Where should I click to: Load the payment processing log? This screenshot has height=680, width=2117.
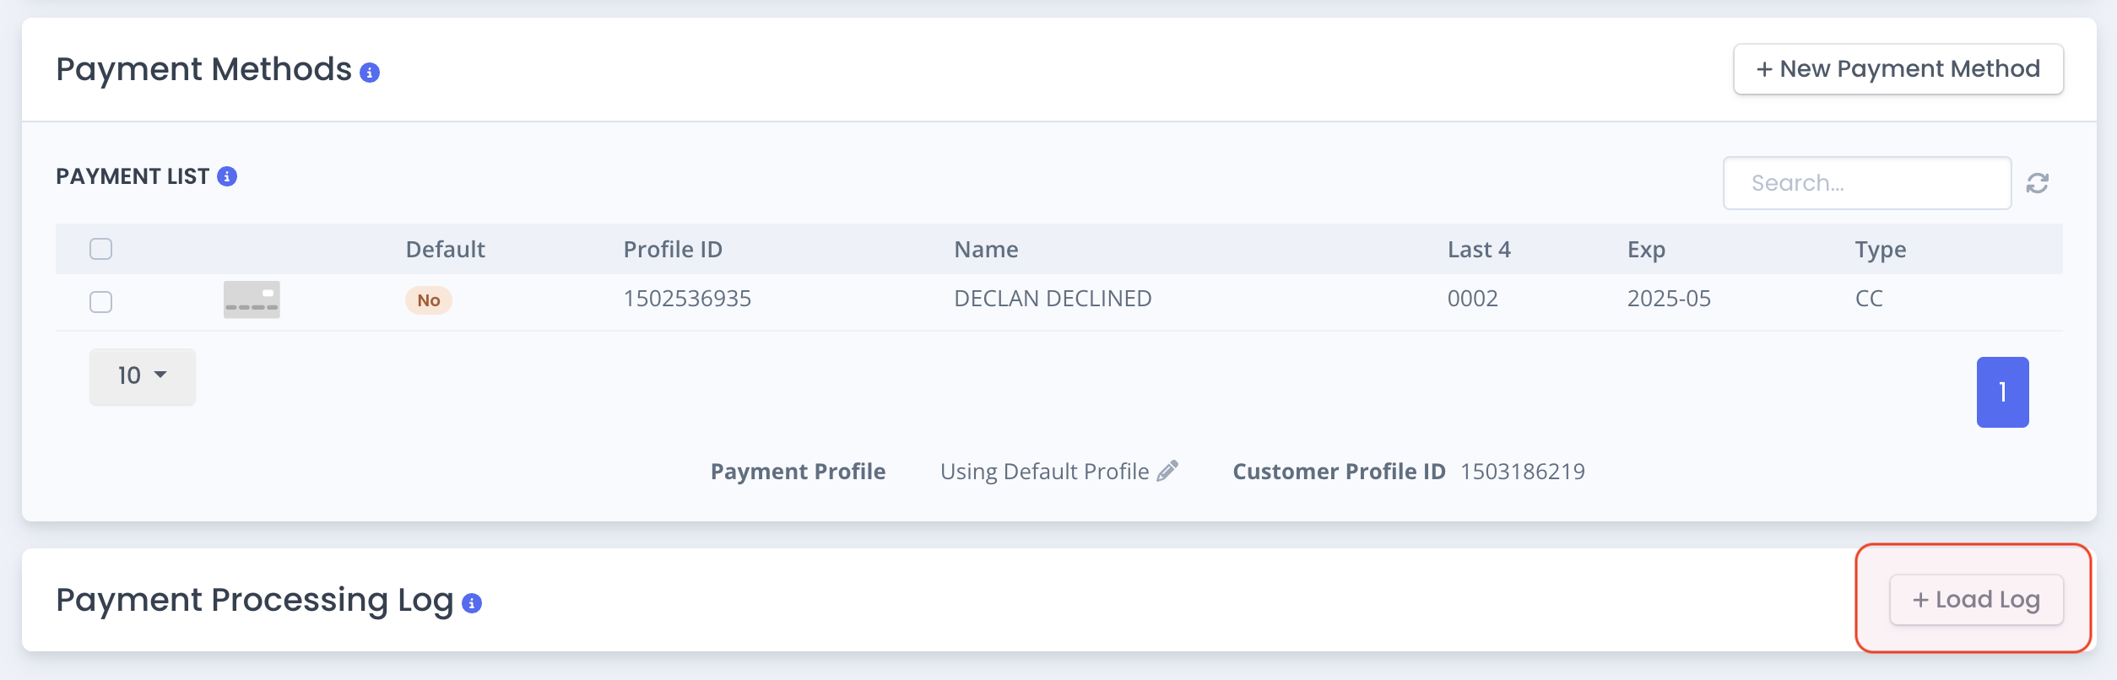click(x=1976, y=600)
